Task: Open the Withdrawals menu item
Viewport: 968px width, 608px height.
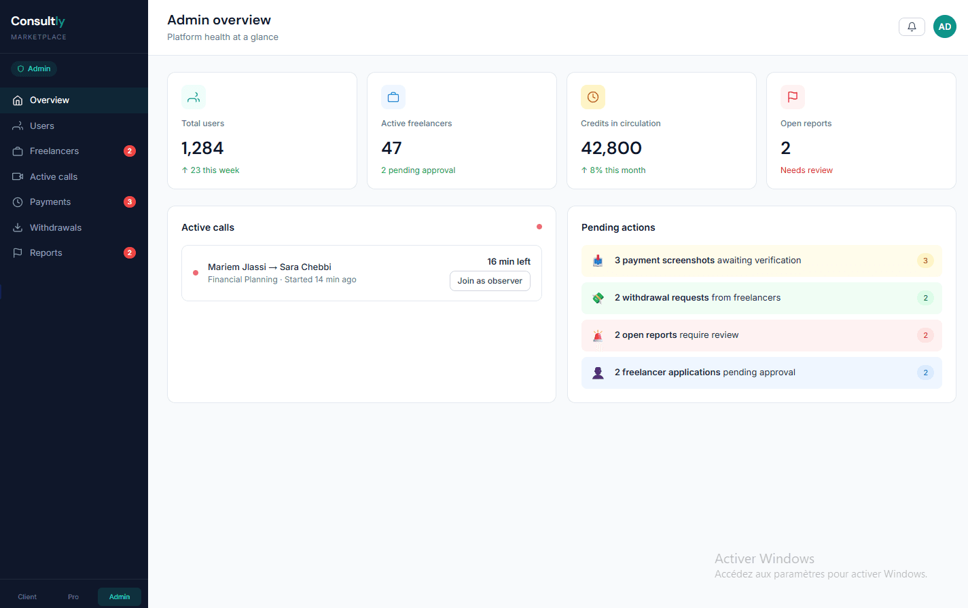Action: 74,228
